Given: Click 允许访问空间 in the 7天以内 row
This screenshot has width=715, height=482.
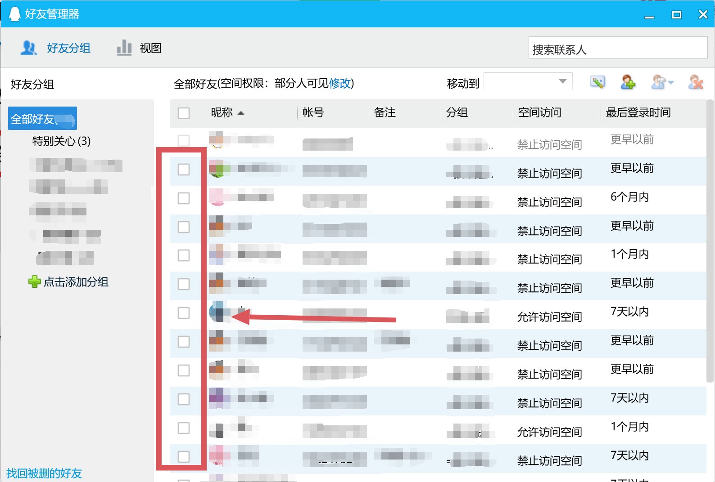Looking at the screenshot, I should pos(549,317).
